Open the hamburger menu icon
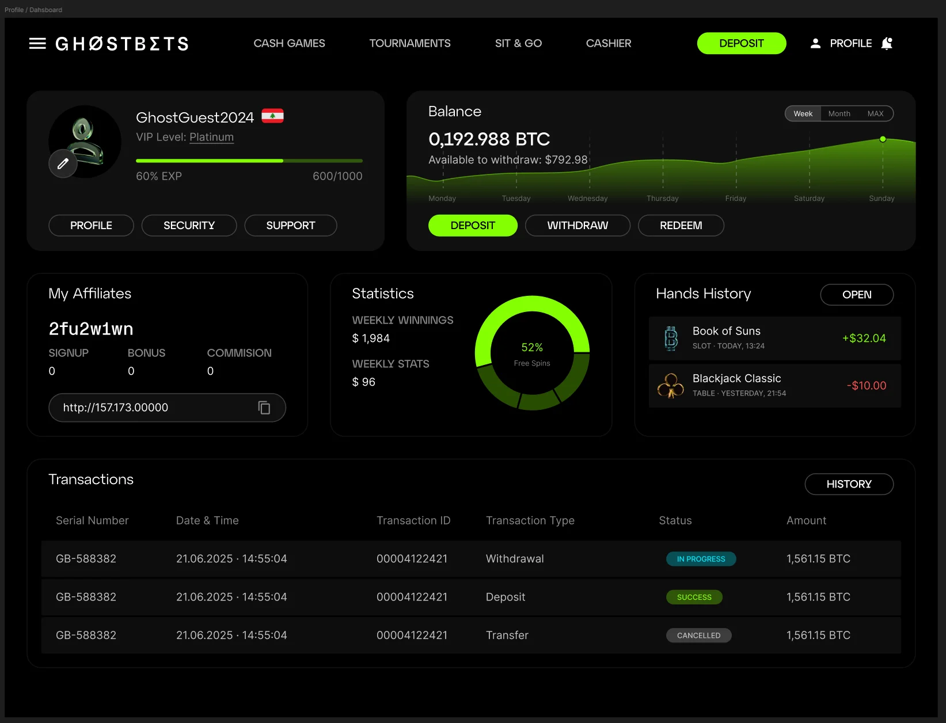The height and width of the screenshot is (723, 946). point(37,44)
